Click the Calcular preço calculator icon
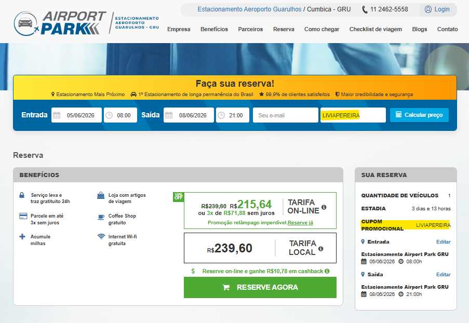469x323 pixels. 398,115
